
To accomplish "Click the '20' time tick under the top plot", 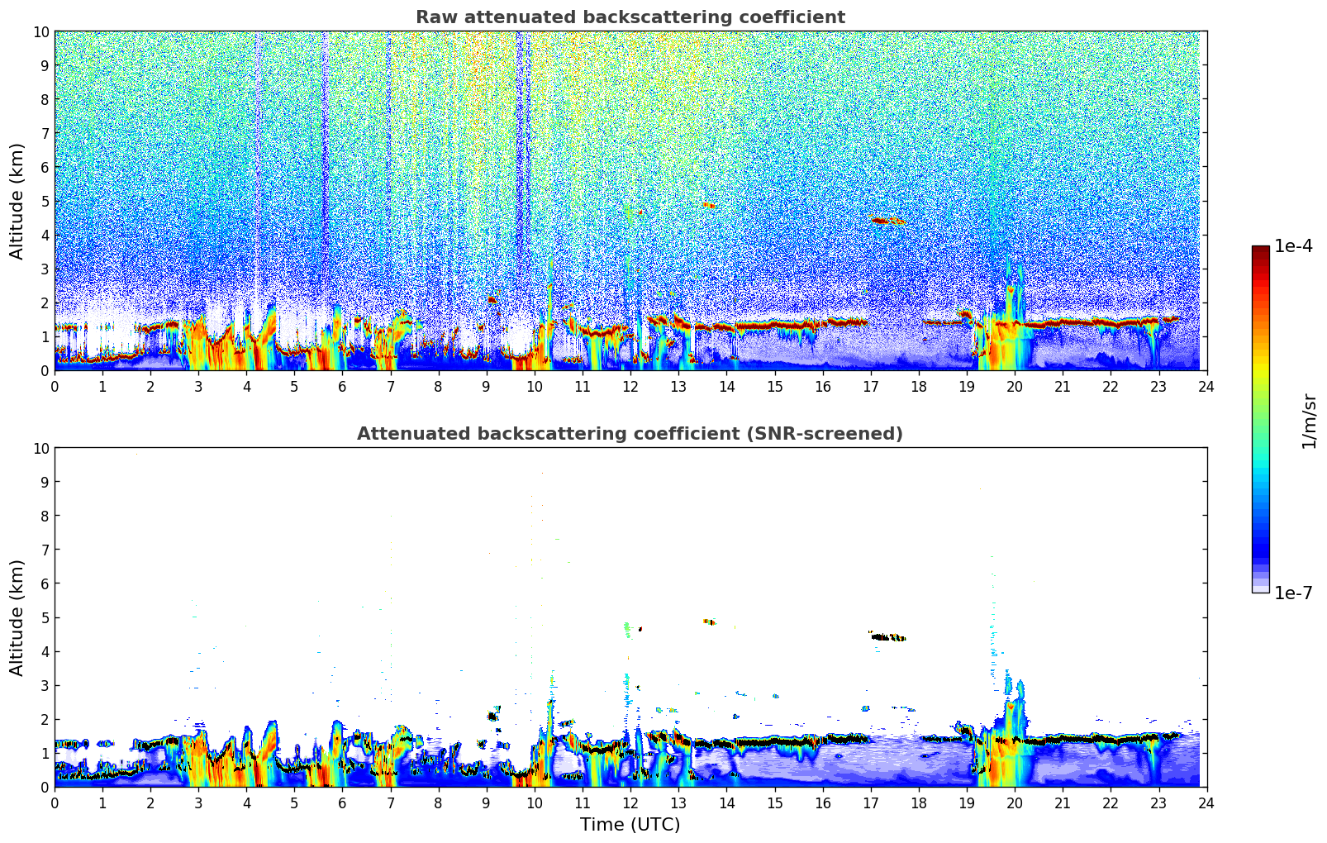I will 1015,387.
